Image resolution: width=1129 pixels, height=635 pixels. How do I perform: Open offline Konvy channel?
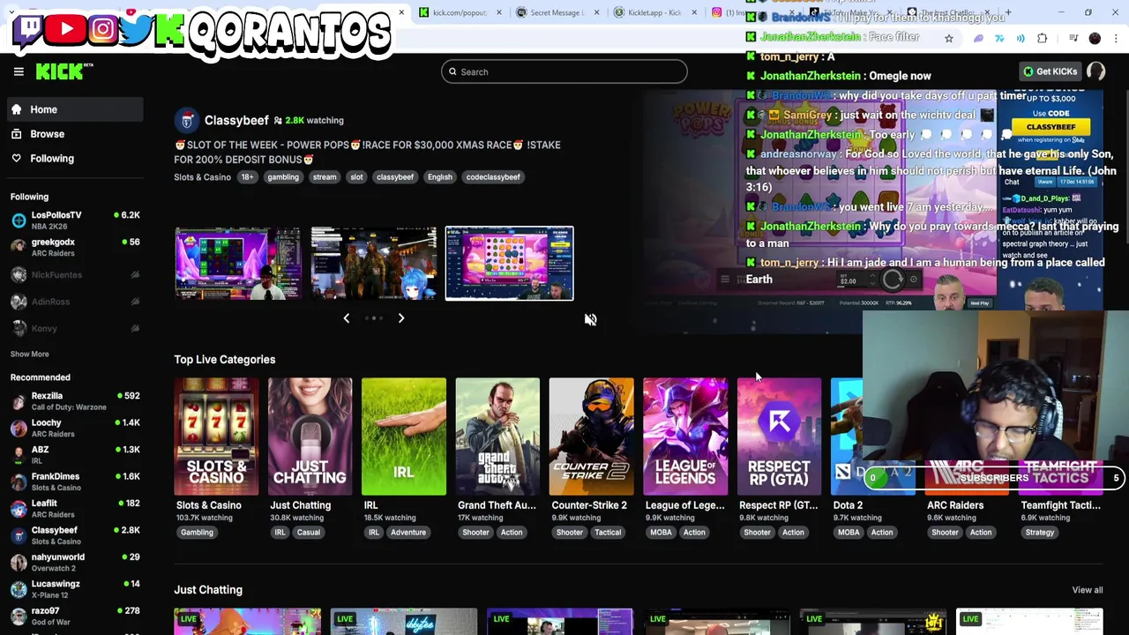tap(74, 328)
